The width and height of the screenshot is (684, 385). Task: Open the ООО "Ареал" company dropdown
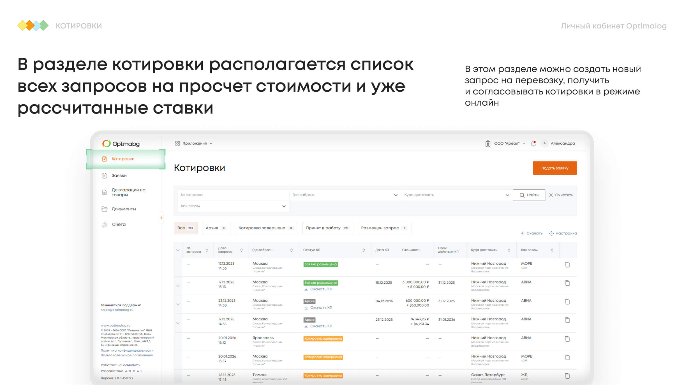[x=506, y=144]
